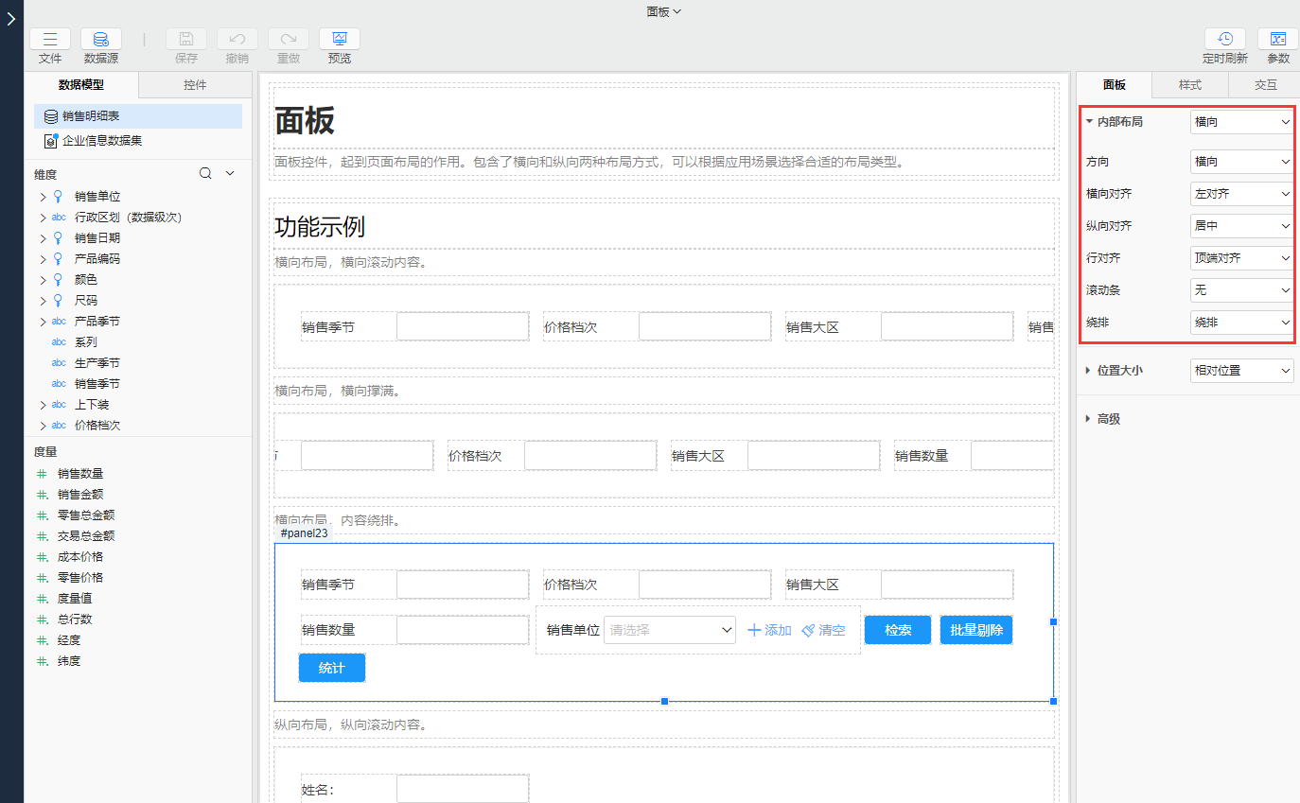Viewport: 1300px width, 803px height.
Task: Click the 添加 add link
Action: pos(769,630)
